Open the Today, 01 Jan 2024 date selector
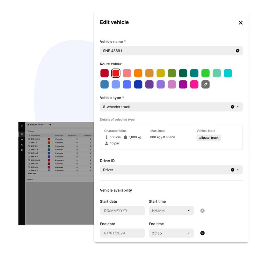 pyautogui.click(x=37, y=125)
